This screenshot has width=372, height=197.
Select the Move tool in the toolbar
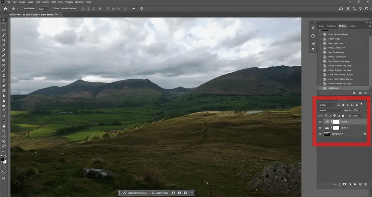coord(4,20)
